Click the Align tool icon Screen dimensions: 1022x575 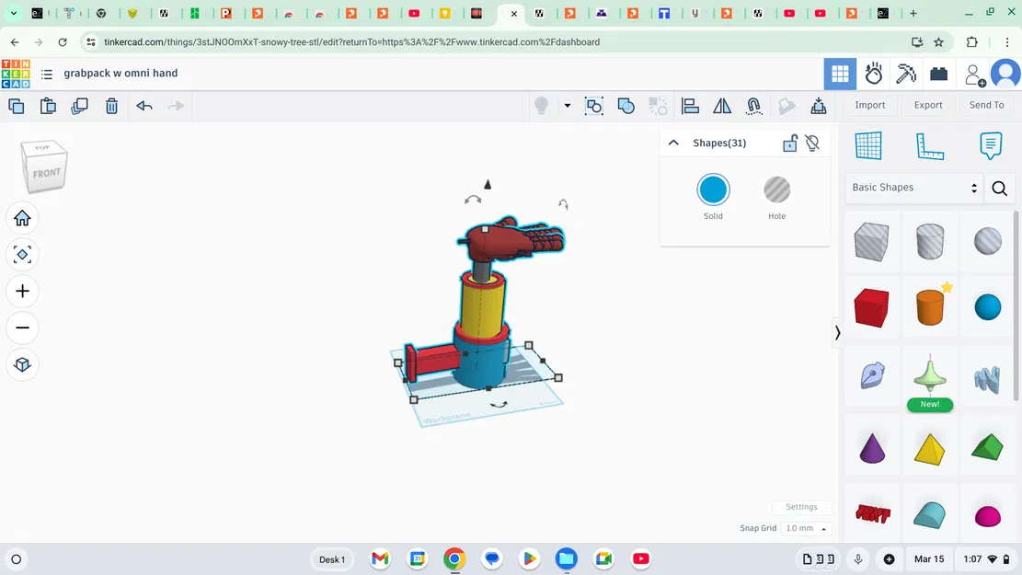[x=690, y=106]
